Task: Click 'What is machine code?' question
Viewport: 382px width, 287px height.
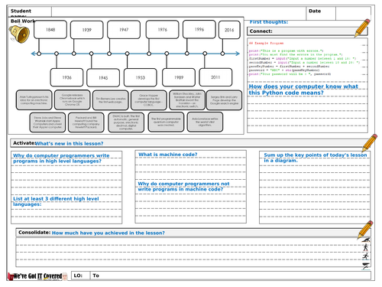Action: coord(168,155)
